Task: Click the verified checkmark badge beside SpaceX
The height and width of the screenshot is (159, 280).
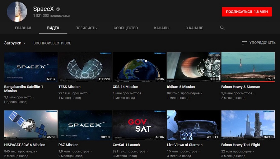Action: coord(58,9)
